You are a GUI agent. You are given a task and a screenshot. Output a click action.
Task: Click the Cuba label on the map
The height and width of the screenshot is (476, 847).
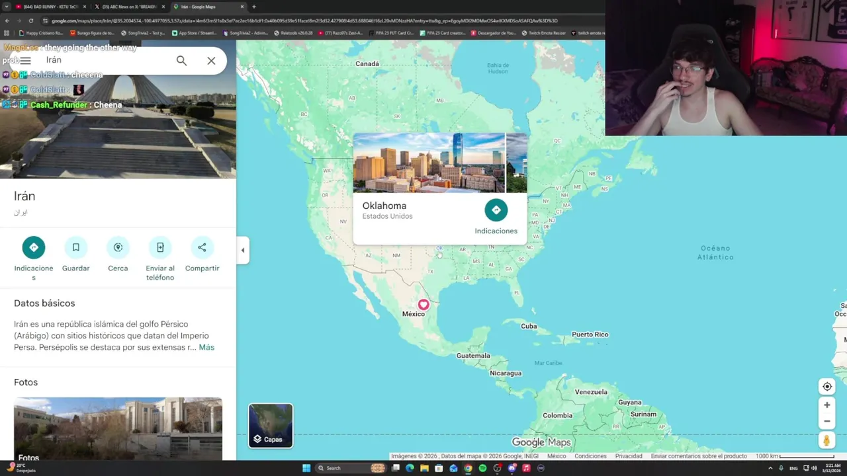(x=529, y=326)
